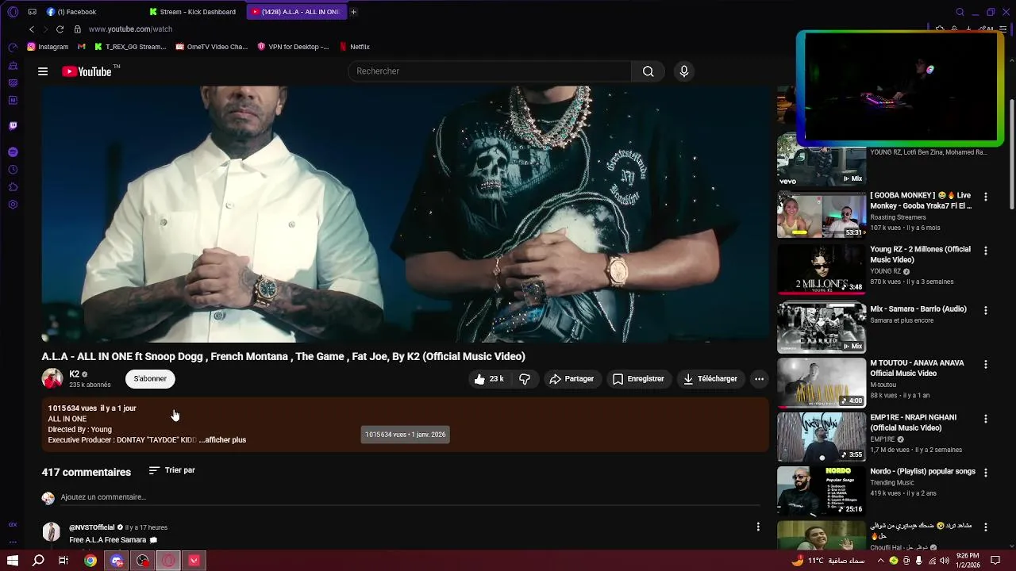Go back with the browser back arrow
This screenshot has height=571, width=1016.
tap(32, 29)
